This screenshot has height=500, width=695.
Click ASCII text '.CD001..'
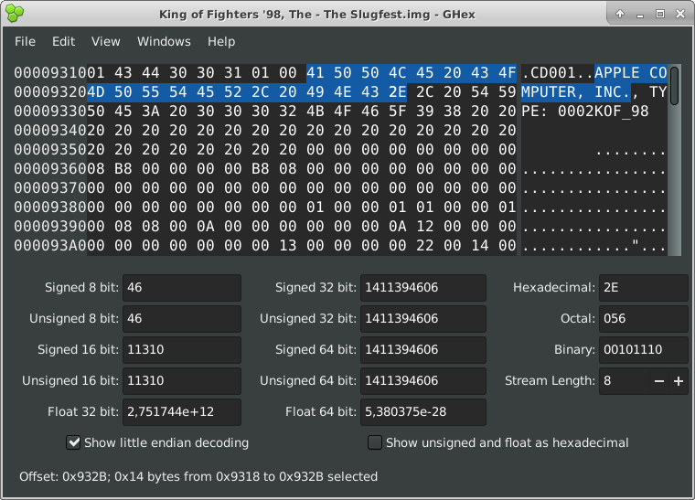pos(558,72)
